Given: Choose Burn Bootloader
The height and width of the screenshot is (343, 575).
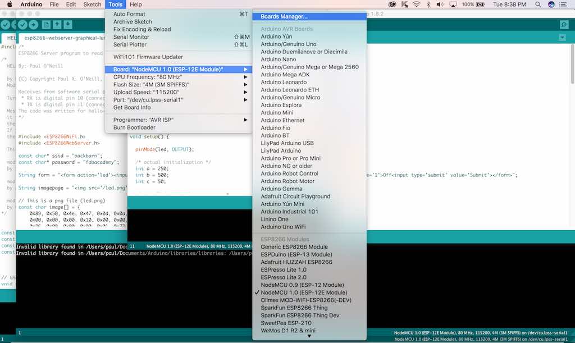Looking at the screenshot, I should (x=179, y=127).
